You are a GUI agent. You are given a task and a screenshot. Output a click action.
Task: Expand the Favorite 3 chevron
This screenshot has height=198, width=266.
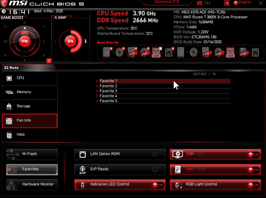97,91
